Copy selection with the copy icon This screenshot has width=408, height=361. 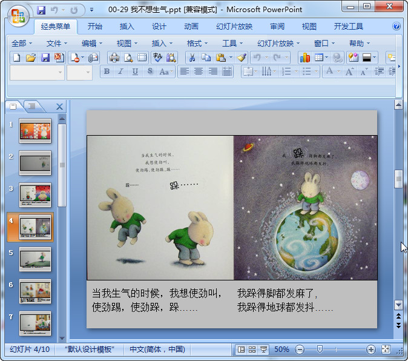[206, 58]
